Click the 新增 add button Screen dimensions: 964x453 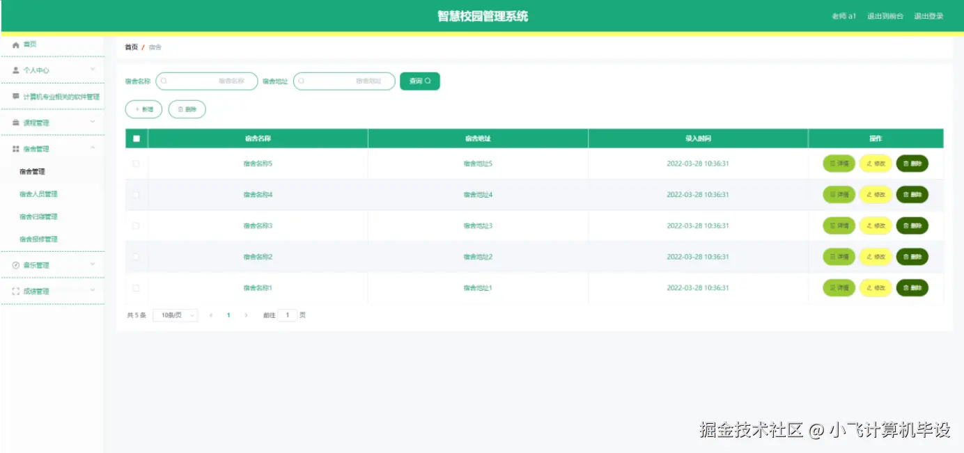(x=143, y=109)
